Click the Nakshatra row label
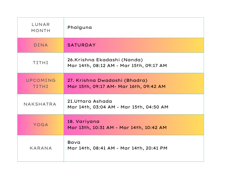 click(x=40, y=104)
